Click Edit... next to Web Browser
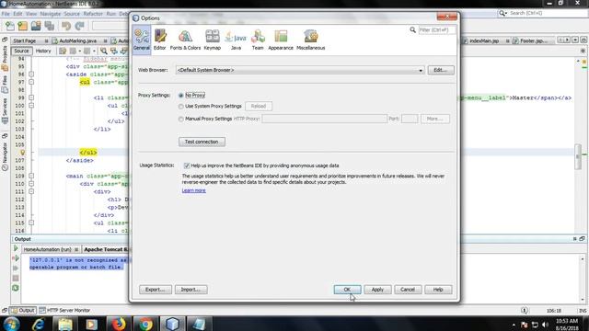The height and width of the screenshot is (331, 589). pos(441,70)
